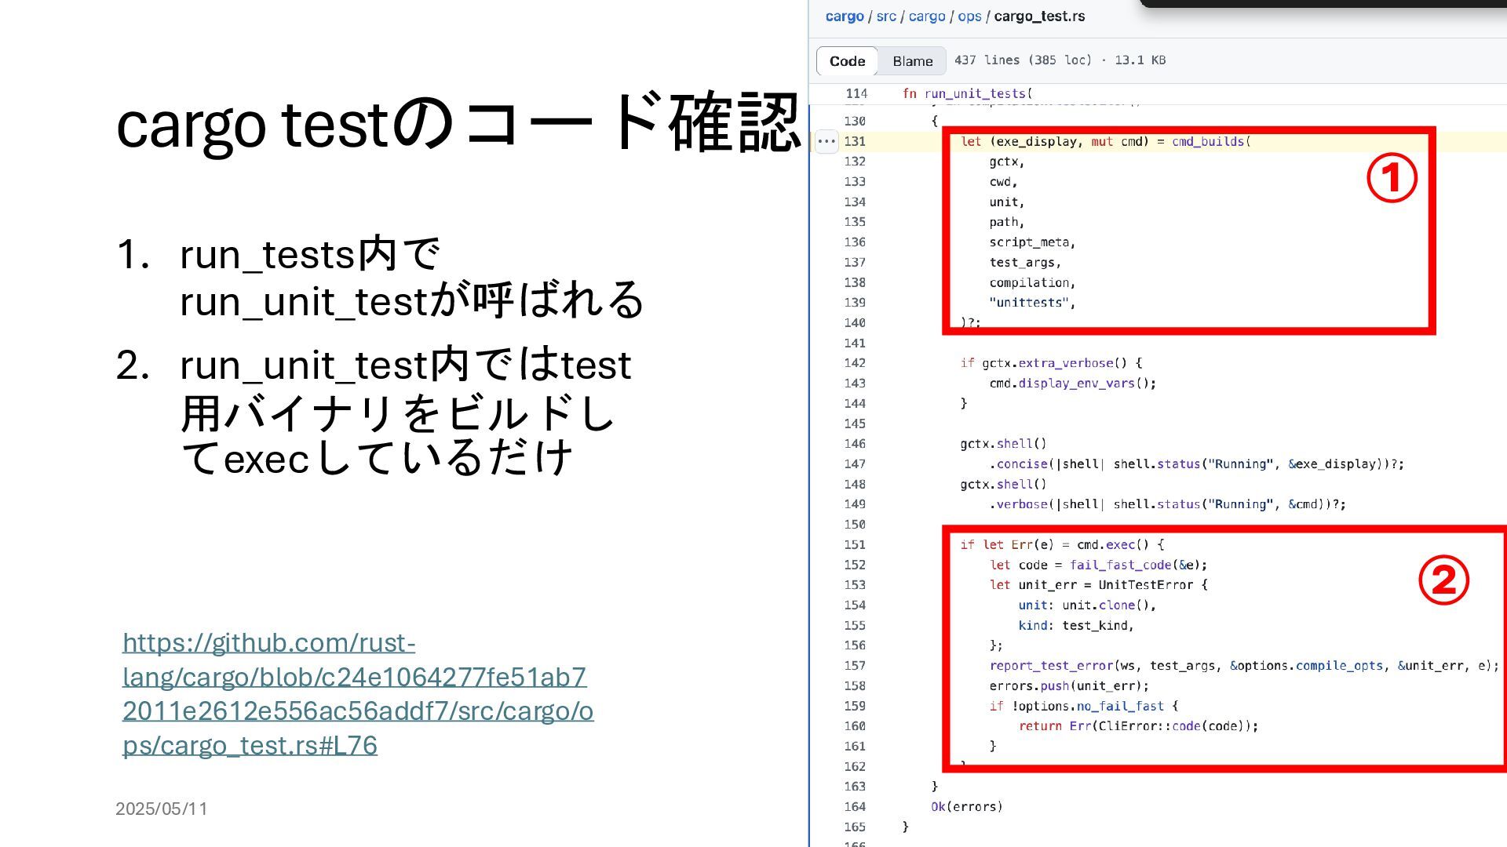Open the cargo repository breadcrumb link
This screenshot has width=1507, height=847.
coord(845,16)
